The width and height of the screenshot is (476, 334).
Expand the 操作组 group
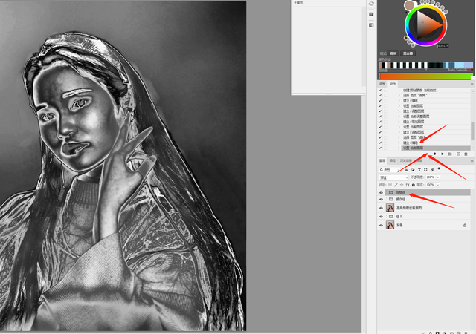(x=387, y=199)
